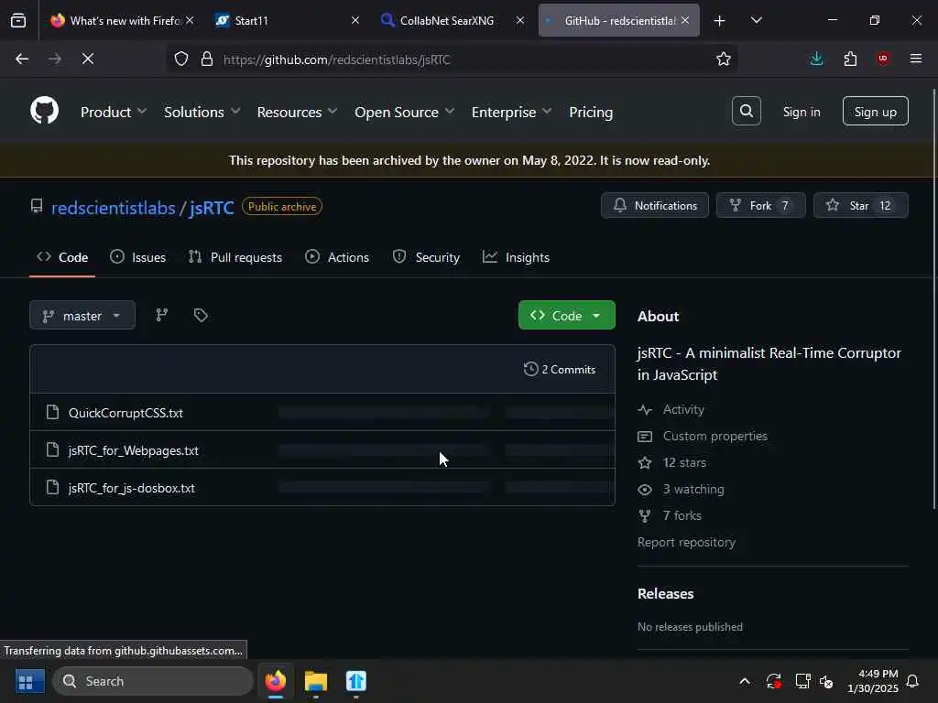
Task: List all tabs with the chevron button
Action: point(756,20)
